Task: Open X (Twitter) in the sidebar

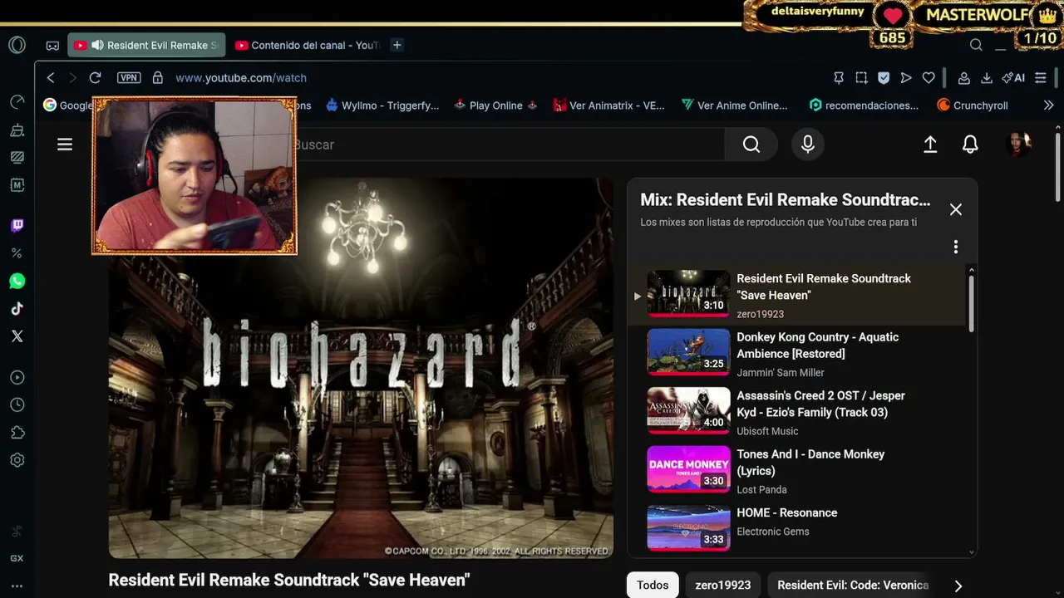Action: click(x=17, y=336)
